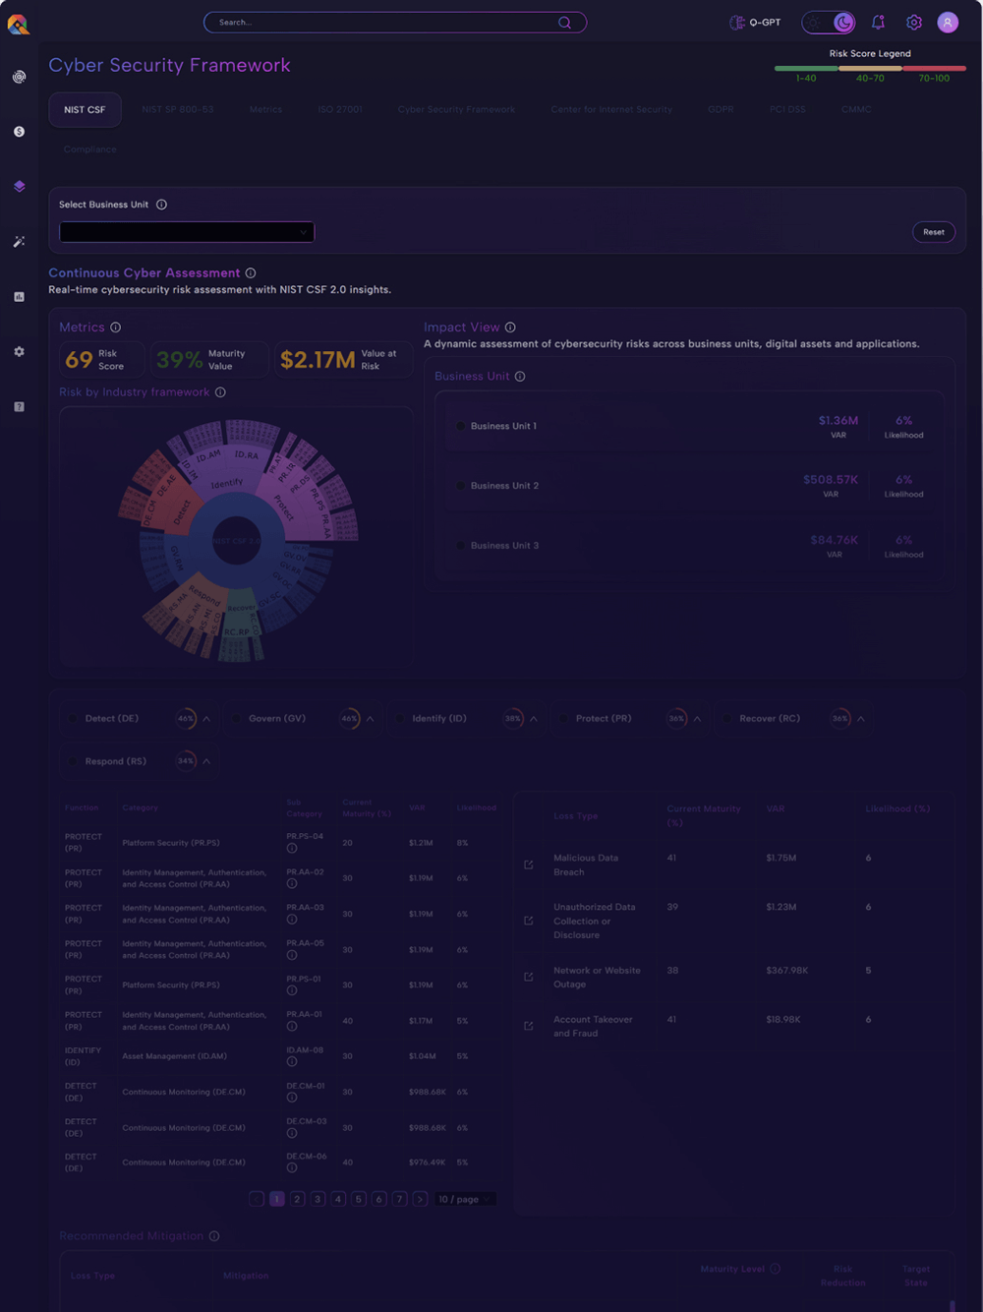
Task: Click inside the top search field
Action: coord(383,23)
